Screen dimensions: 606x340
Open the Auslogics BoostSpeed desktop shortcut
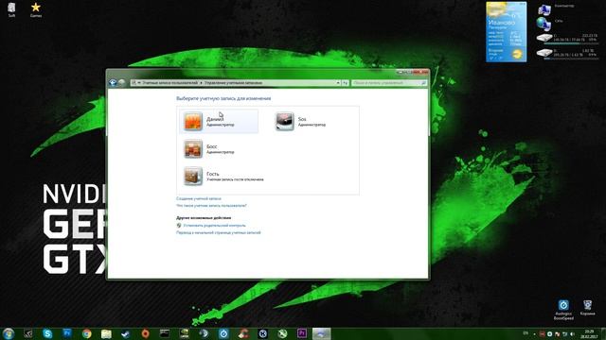pos(563,310)
